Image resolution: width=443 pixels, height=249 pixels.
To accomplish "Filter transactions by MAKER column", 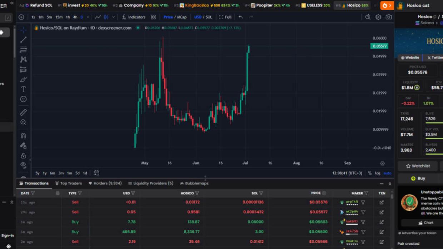I will 366,193.
